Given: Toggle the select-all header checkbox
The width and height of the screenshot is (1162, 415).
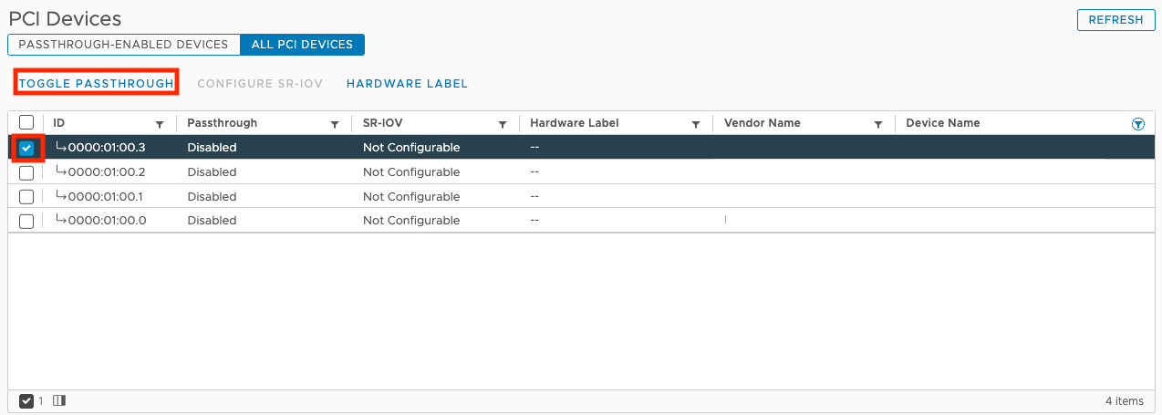Looking at the screenshot, I should point(26,122).
